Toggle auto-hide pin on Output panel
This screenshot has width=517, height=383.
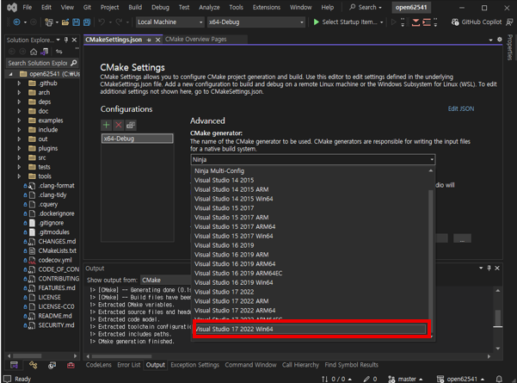point(489,269)
